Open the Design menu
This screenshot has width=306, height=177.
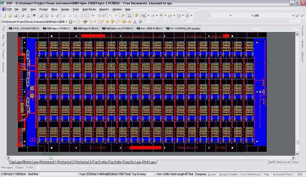pyautogui.click(x=65, y=9)
